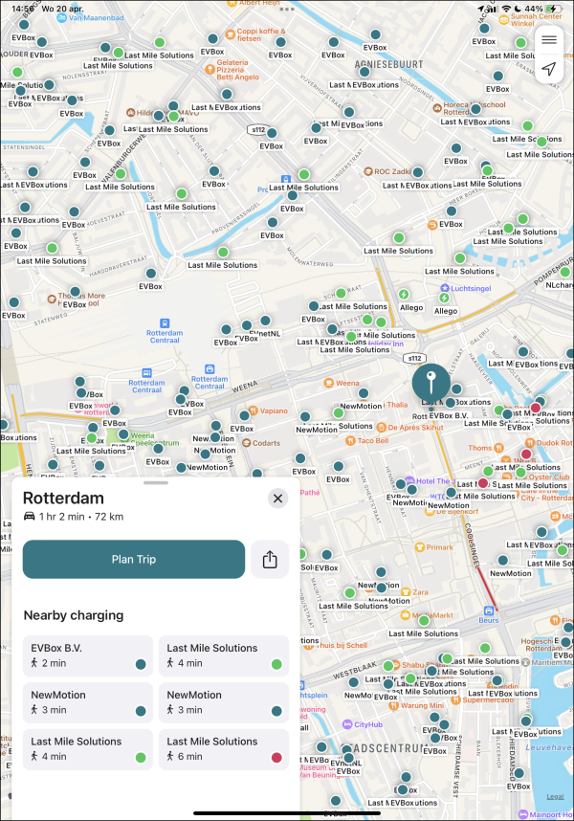Open the hamburger menu on the map
574x821 pixels.
pos(548,40)
